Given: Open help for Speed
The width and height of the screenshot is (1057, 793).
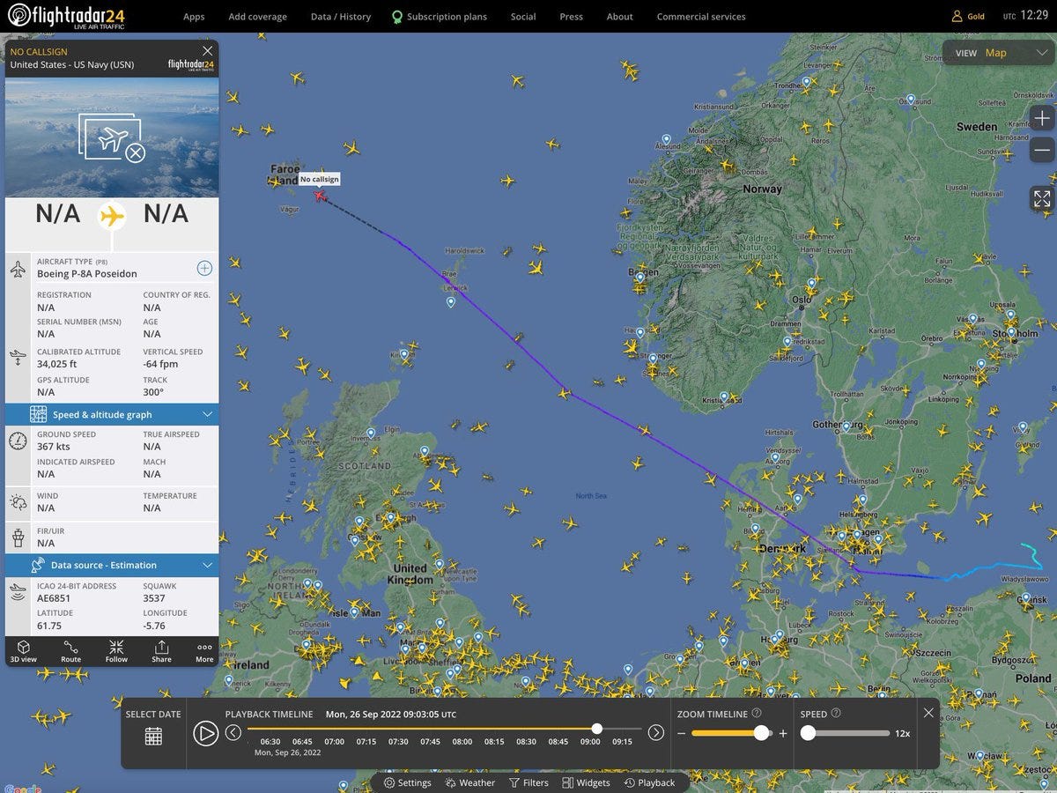Looking at the screenshot, I should pyautogui.click(x=836, y=714).
